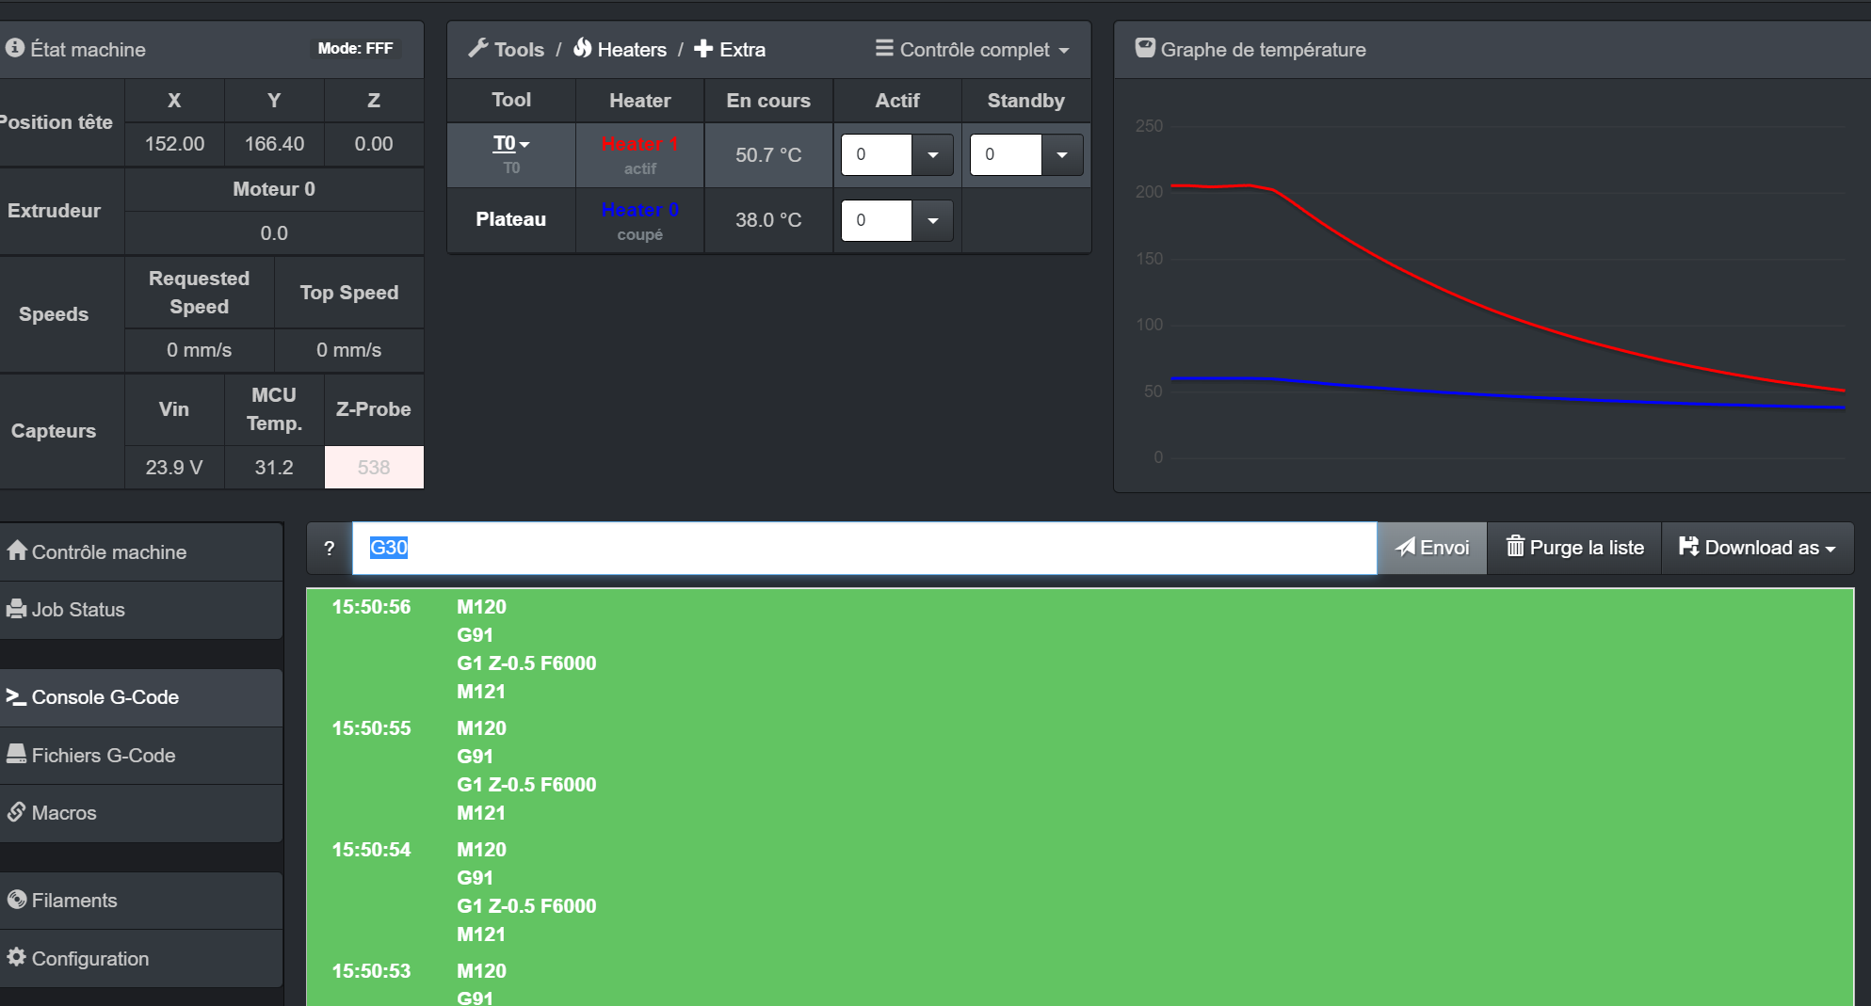
Task: Click the Graphe de température chart icon
Action: point(1145,48)
